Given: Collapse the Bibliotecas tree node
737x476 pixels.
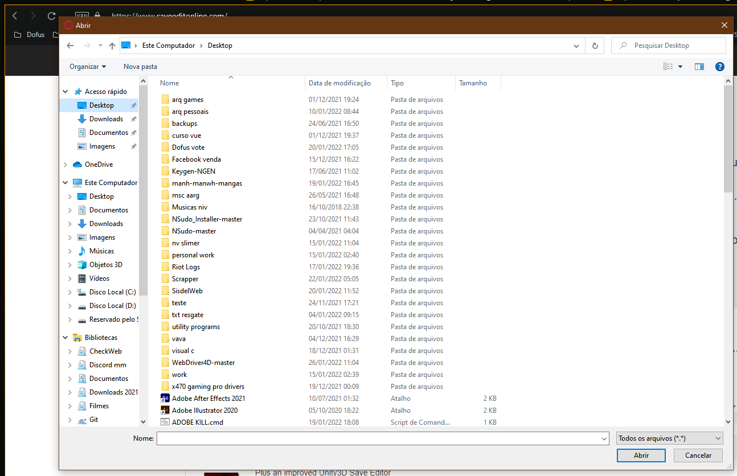Looking at the screenshot, I should (65, 338).
